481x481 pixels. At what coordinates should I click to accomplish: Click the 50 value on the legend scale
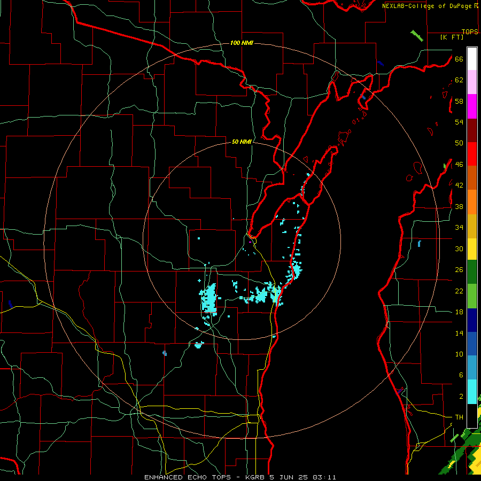pos(459,143)
